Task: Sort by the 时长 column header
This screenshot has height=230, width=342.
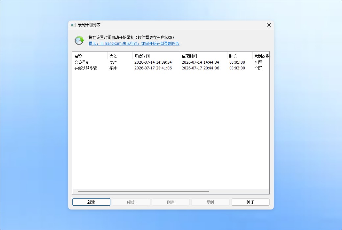Action: (x=239, y=56)
